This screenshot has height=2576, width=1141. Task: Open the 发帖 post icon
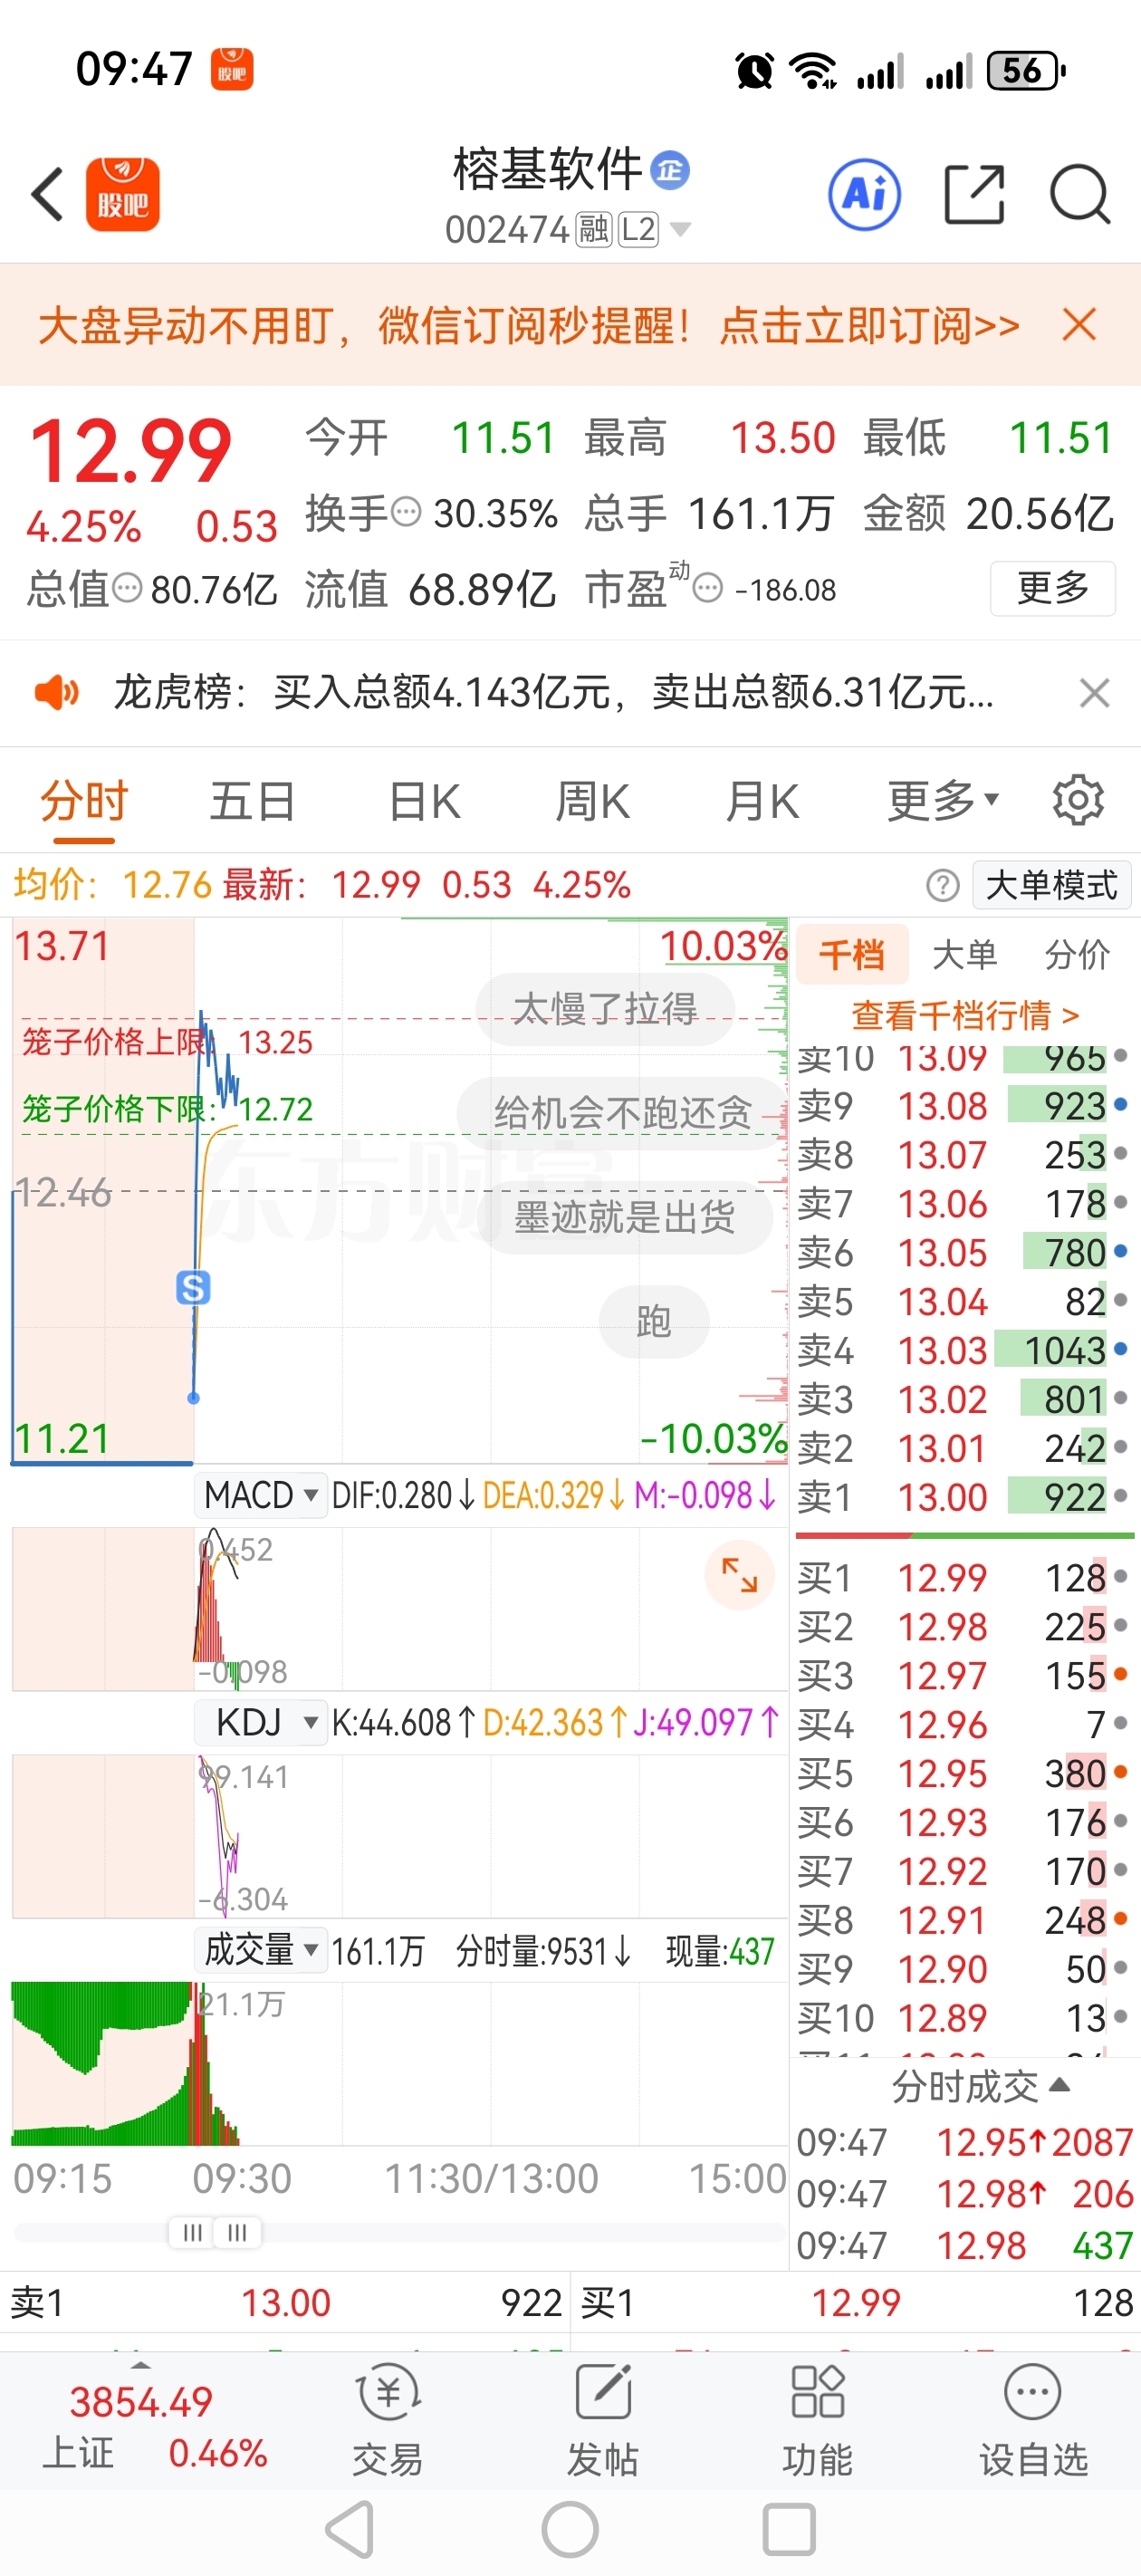pos(603,2421)
